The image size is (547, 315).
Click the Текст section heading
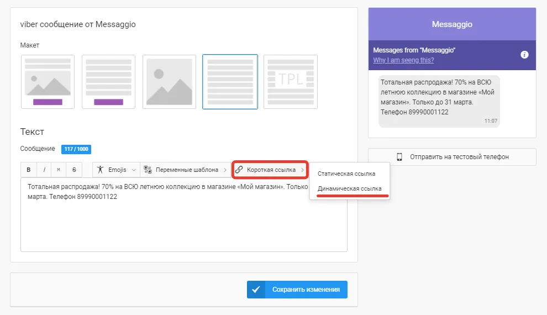(x=32, y=132)
